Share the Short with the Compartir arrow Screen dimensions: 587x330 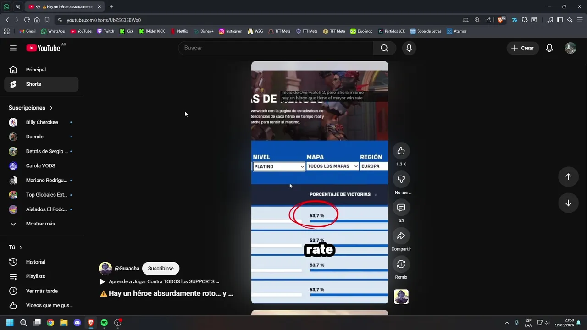(x=401, y=236)
